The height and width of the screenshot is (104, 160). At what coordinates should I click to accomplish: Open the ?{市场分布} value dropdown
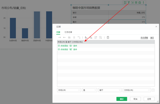coord(137,90)
